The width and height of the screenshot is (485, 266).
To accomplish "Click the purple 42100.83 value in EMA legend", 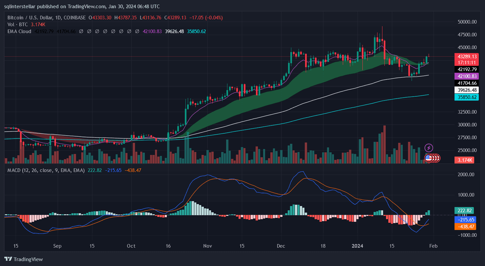I will [x=152, y=31].
